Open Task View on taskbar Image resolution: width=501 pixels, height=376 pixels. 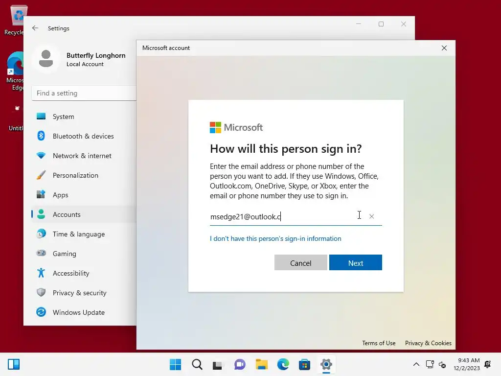[218, 364]
